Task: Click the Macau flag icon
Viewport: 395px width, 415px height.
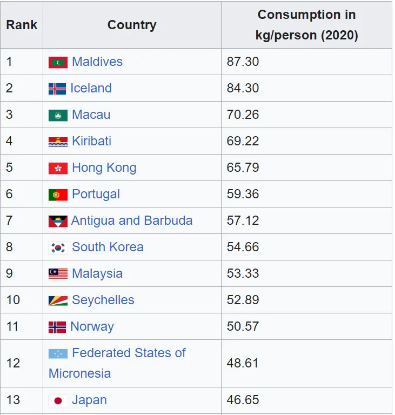Action: coord(58,116)
